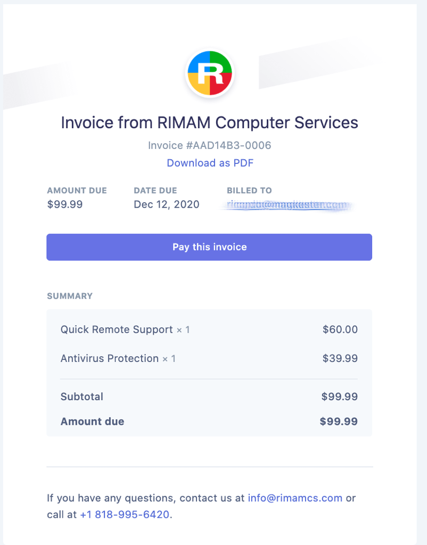The image size is (427, 545).
Task: Click the Pay this invoice button
Action: point(209,247)
